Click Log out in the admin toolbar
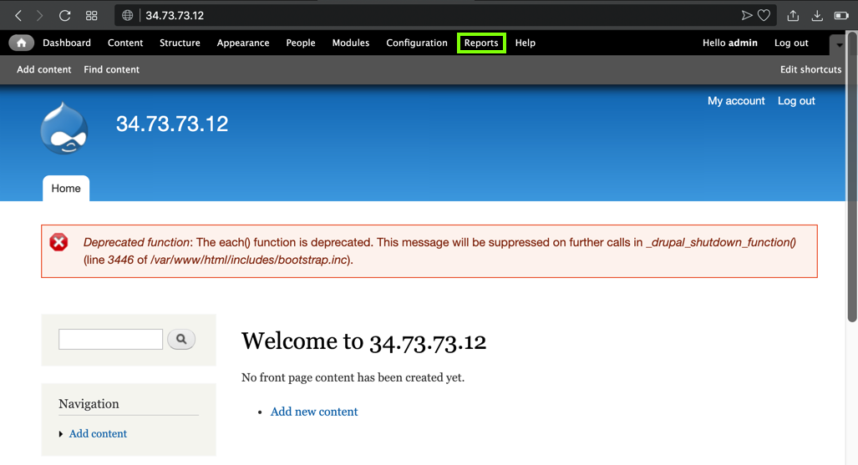 (x=791, y=43)
